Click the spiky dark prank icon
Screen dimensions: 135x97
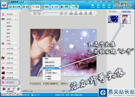pyautogui.click(x=3, y=73)
